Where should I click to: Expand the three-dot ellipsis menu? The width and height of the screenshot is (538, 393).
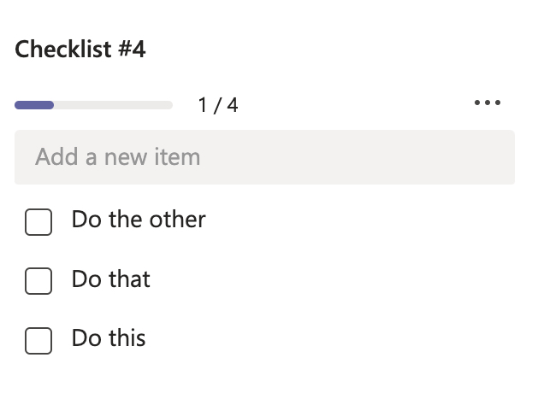pyautogui.click(x=487, y=103)
